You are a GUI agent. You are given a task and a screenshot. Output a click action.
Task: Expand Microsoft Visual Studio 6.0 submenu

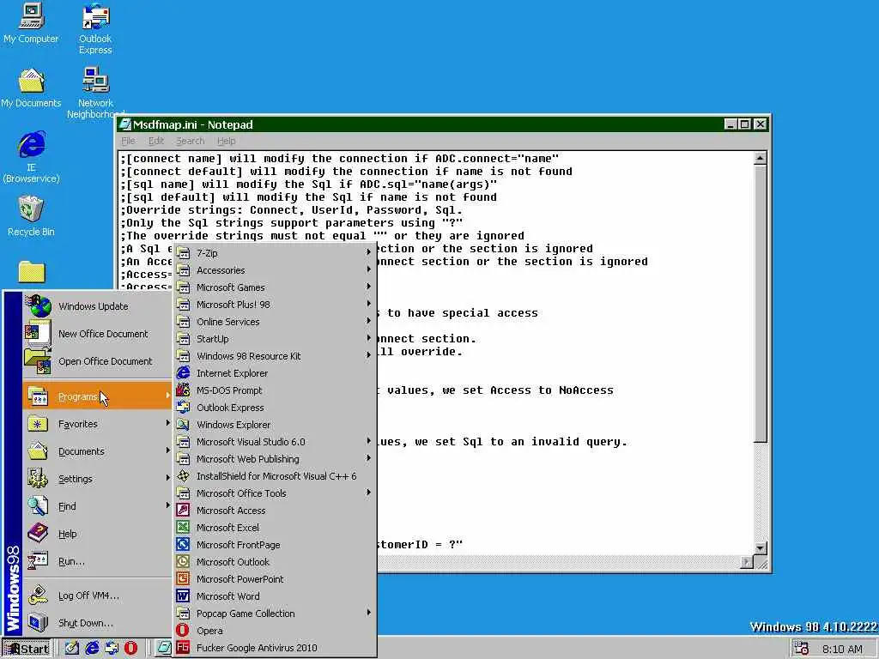click(275, 442)
